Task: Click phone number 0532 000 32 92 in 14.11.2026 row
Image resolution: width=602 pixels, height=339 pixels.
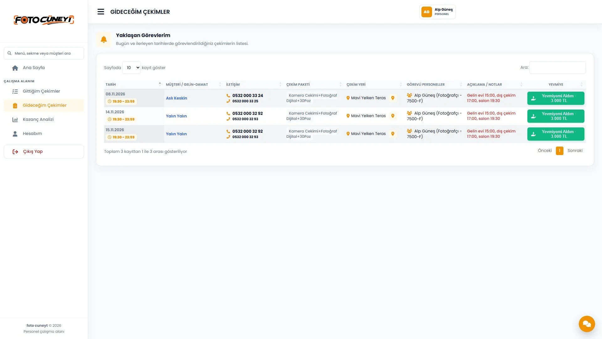Action: pyautogui.click(x=247, y=113)
